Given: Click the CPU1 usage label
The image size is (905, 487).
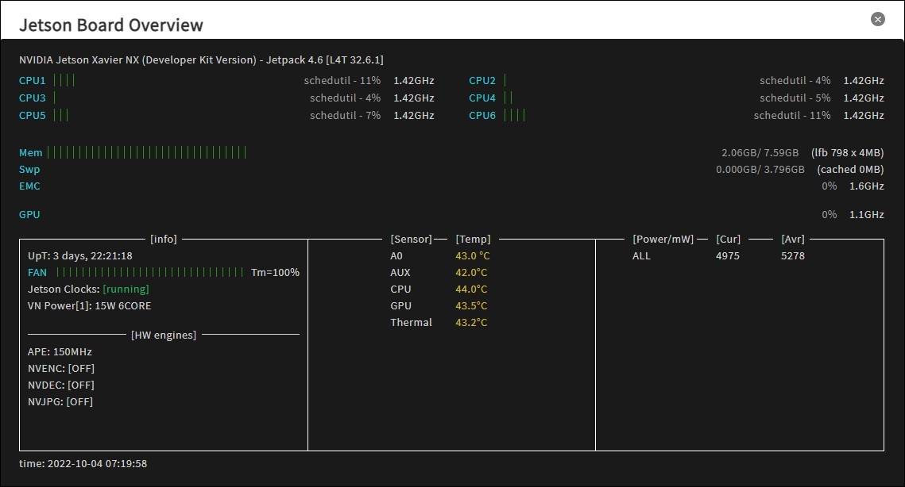Looking at the screenshot, I should (33, 80).
